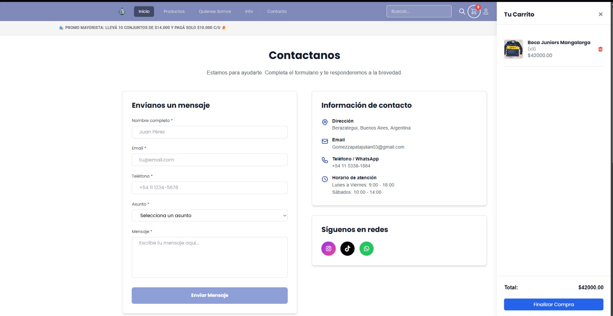613x316 pixels.
Task: Delete Boca Juniors Mangalarga from cart
Action: coord(600,49)
